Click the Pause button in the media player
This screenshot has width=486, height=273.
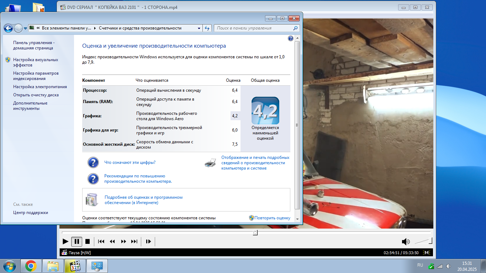(x=76, y=241)
